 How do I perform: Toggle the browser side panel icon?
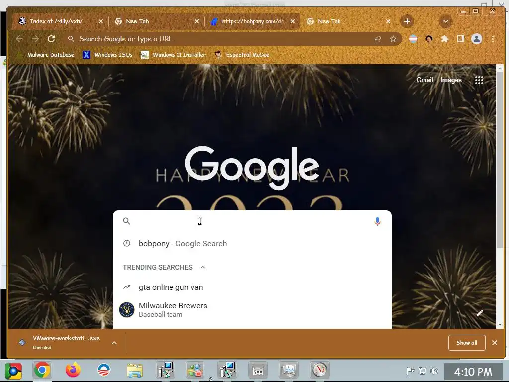click(x=461, y=39)
